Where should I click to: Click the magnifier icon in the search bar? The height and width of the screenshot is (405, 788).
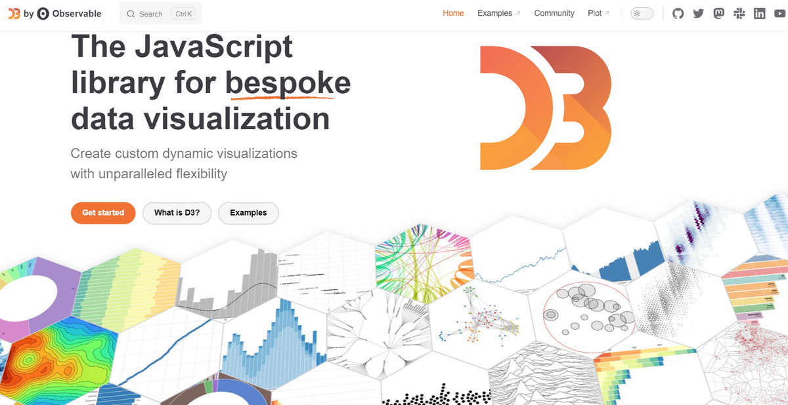point(132,13)
